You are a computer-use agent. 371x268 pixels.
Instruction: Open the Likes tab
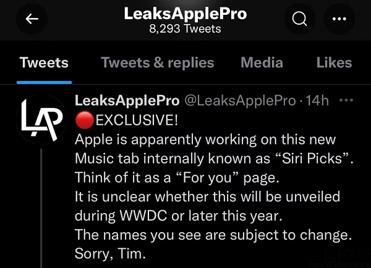coord(334,62)
